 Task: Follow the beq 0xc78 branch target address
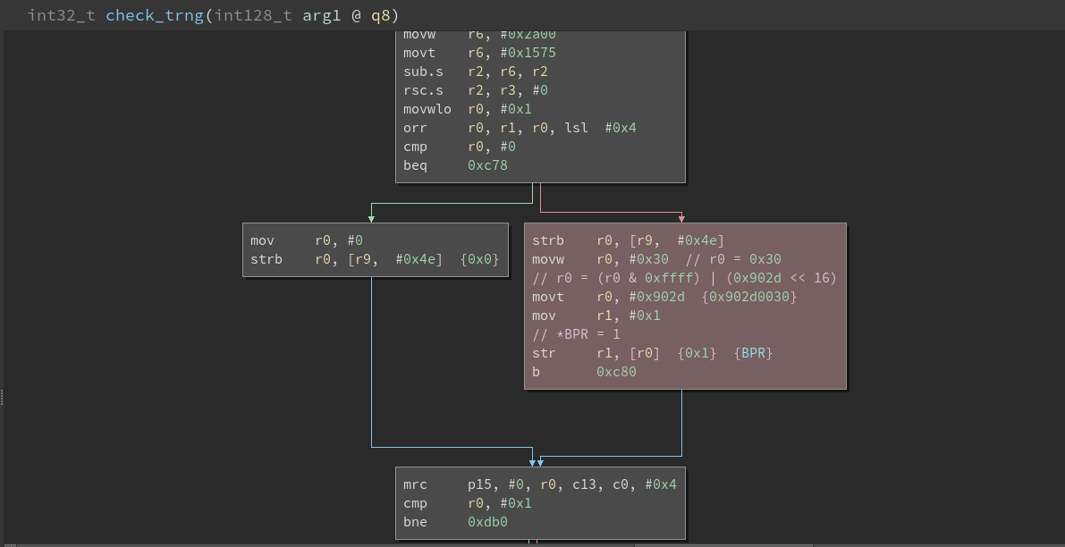click(x=487, y=165)
